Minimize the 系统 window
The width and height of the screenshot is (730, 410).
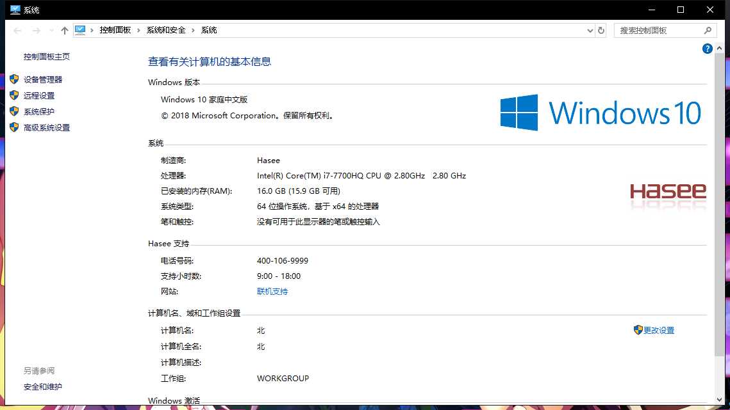click(652, 10)
